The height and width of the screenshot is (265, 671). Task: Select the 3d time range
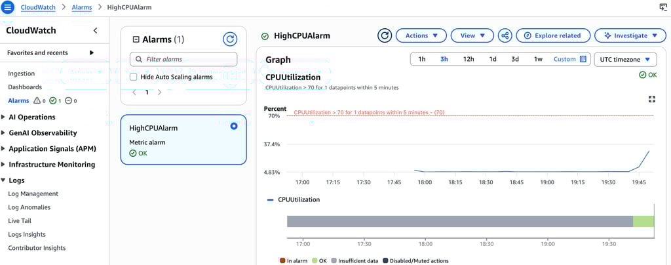515,59
